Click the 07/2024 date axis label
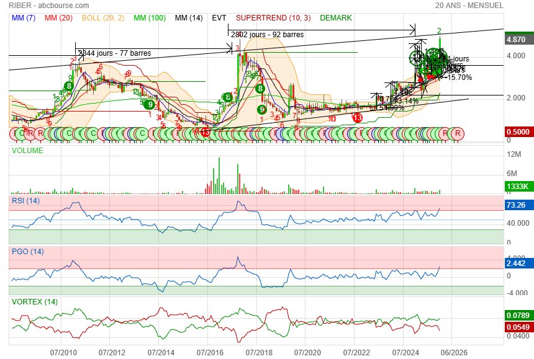The width and height of the screenshot is (534, 359). (x=405, y=353)
